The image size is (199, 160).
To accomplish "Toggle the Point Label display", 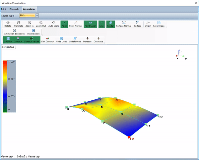I will pos(90,24).
